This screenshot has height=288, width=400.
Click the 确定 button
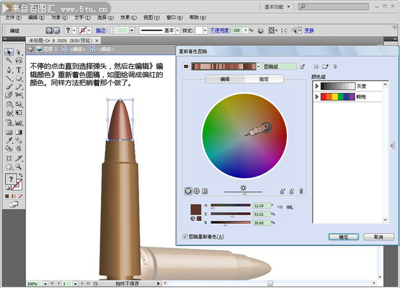[343, 237]
